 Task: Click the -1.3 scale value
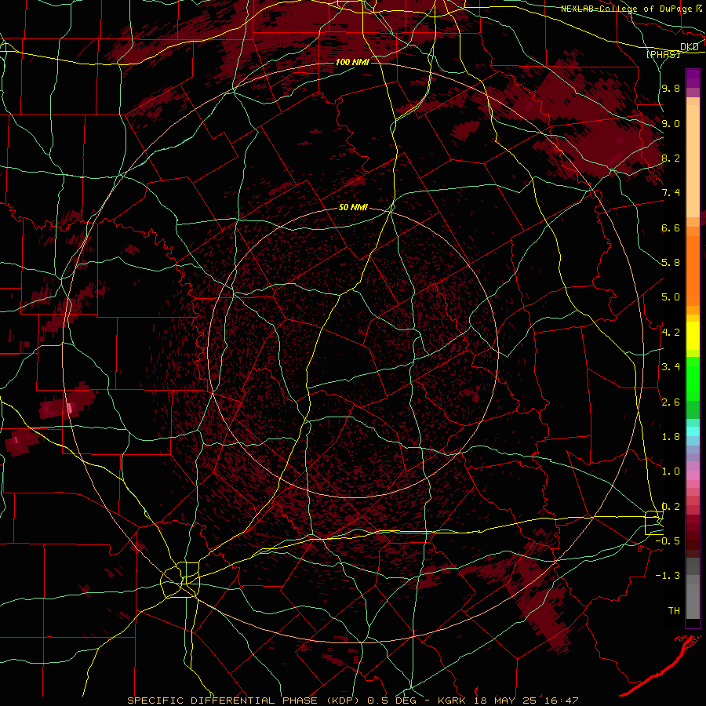(668, 576)
